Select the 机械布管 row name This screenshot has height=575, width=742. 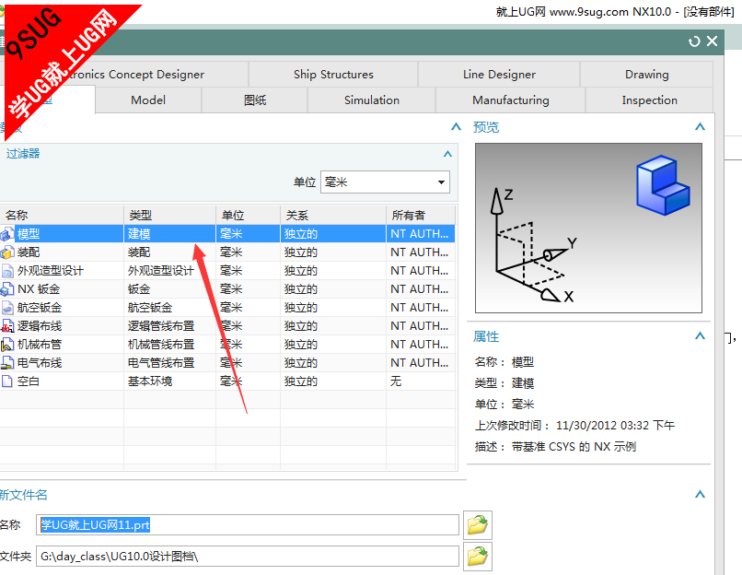[x=40, y=345]
